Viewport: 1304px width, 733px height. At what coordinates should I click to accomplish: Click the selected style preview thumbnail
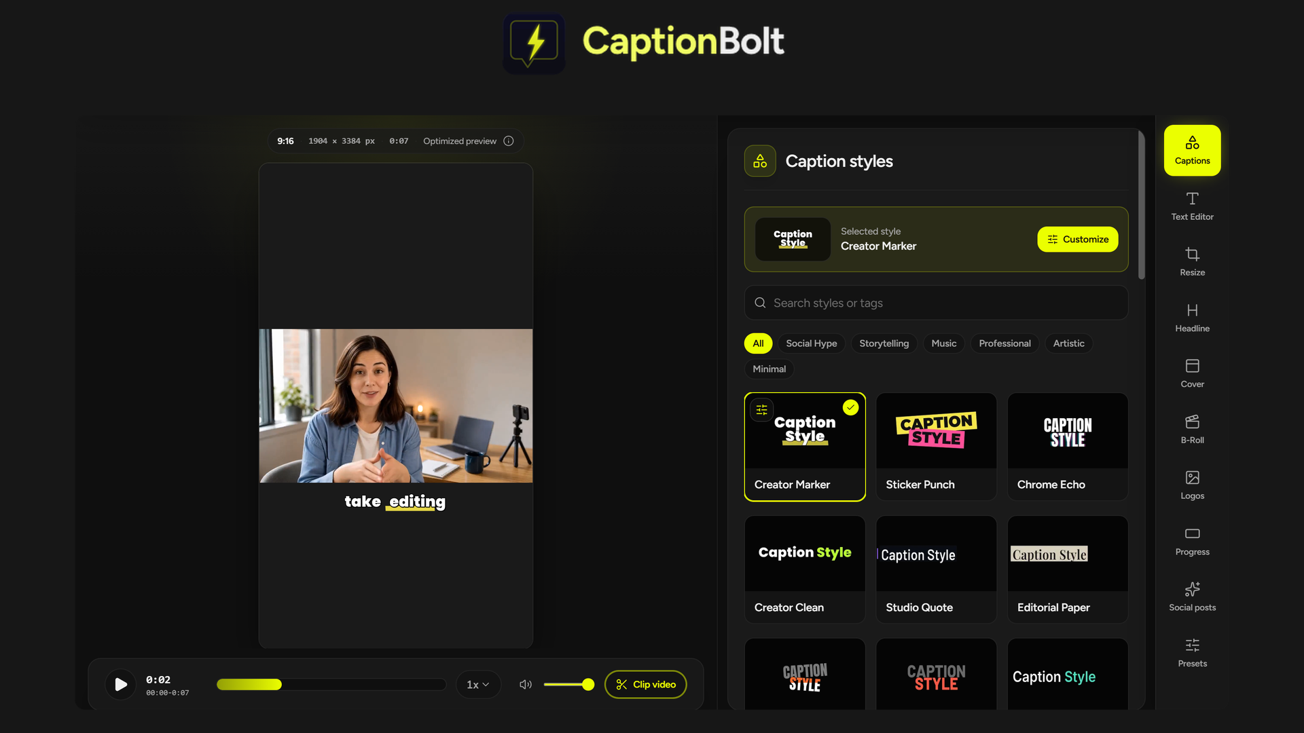pos(793,239)
